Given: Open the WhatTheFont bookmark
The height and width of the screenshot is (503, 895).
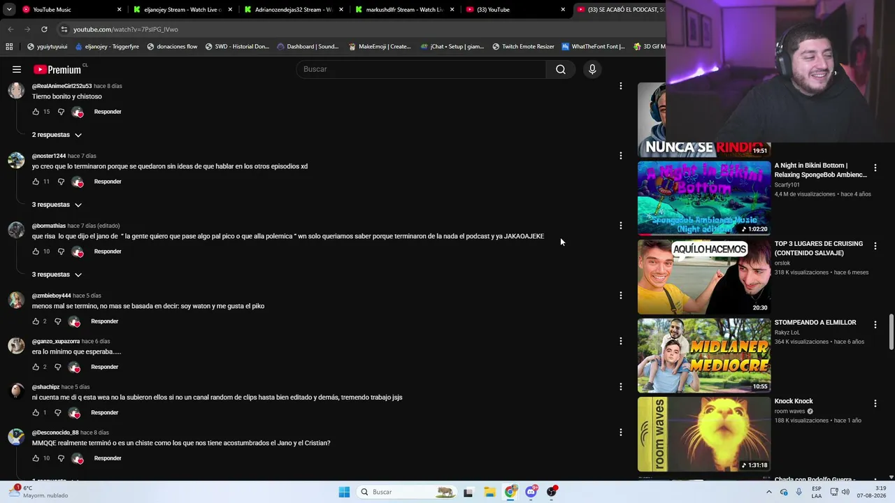Looking at the screenshot, I should (593, 47).
